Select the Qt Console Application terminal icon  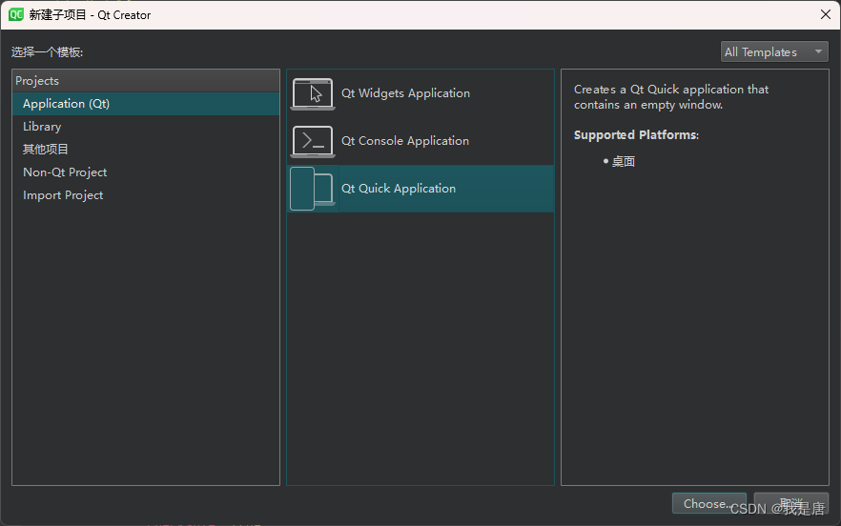[313, 142]
